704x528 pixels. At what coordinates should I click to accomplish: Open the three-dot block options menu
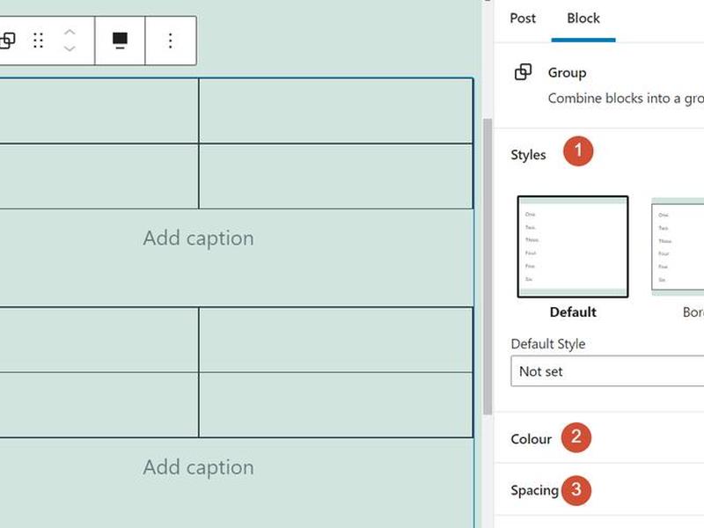click(170, 40)
